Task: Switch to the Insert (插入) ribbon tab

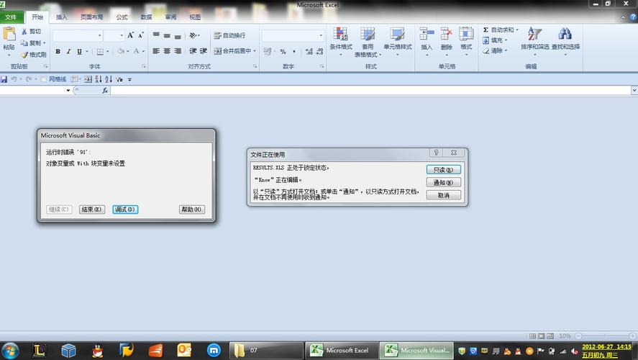Action: 62,17
